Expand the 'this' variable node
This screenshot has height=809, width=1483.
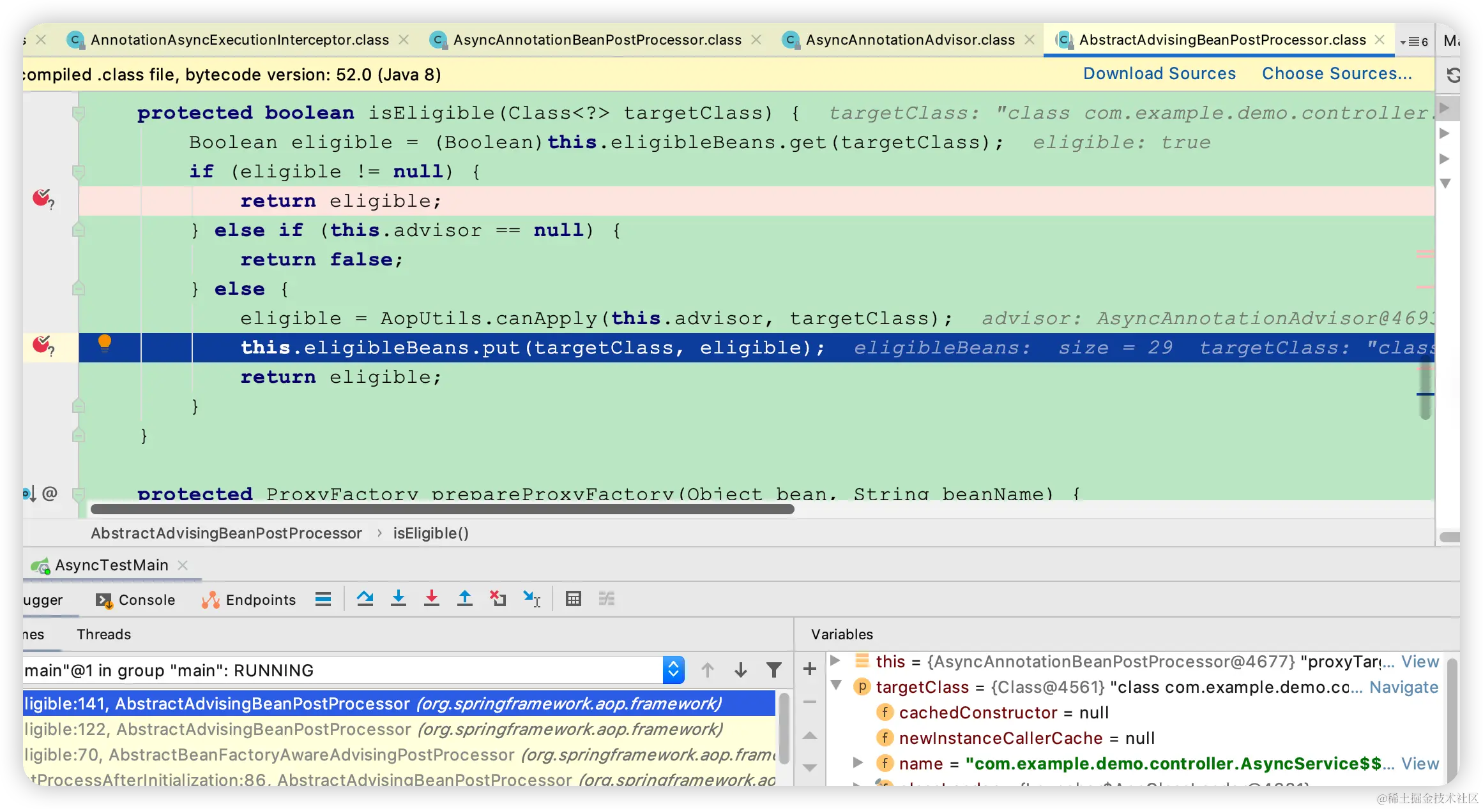pos(835,660)
